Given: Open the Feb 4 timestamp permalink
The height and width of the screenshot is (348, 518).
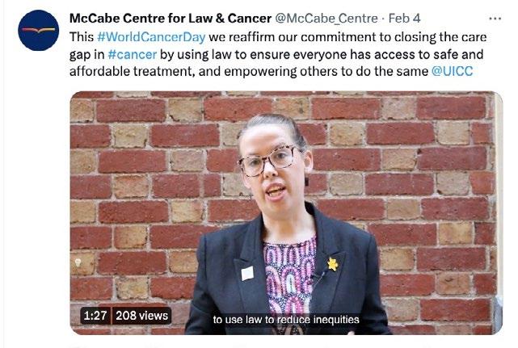Looking at the screenshot, I should tap(404, 18).
